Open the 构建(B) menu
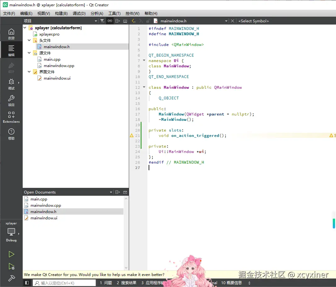The width and height of the screenshot is (336, 287). [x=61, y=13]
